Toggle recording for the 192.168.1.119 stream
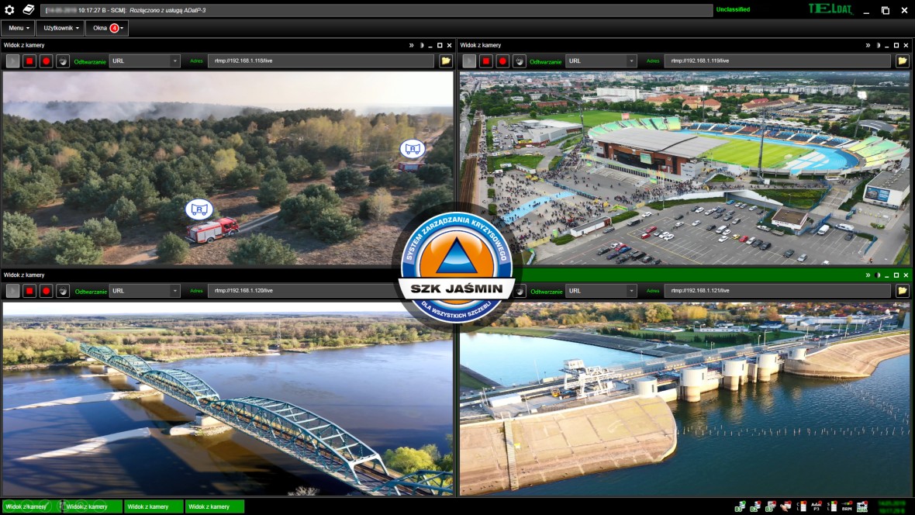This screenshot has height=515, width=915. tap(502, 60)
